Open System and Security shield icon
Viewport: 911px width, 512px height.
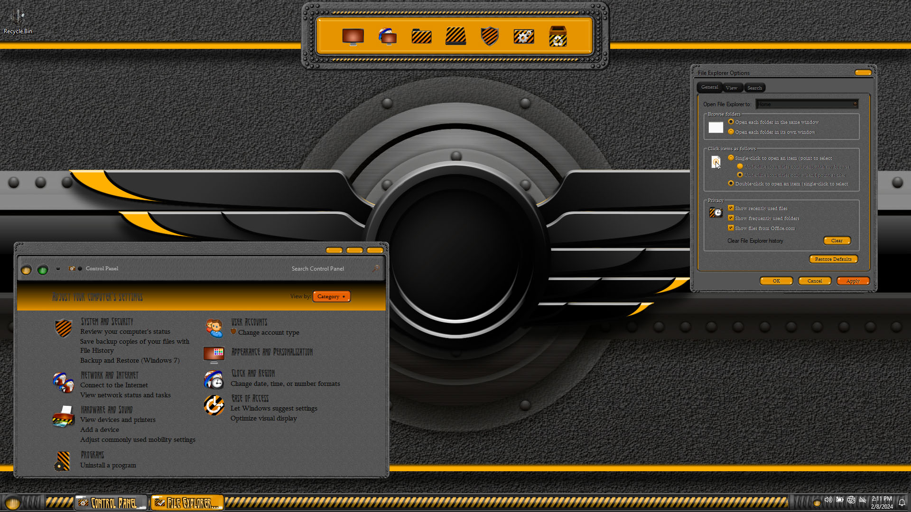pos(63,328)
